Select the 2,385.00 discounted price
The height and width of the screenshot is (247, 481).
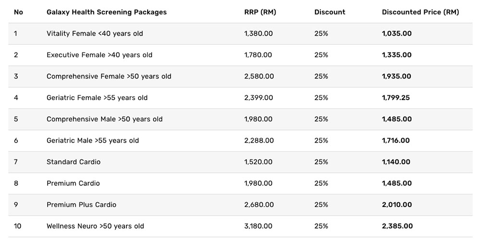pyautogui.click(x=397, y=226)
